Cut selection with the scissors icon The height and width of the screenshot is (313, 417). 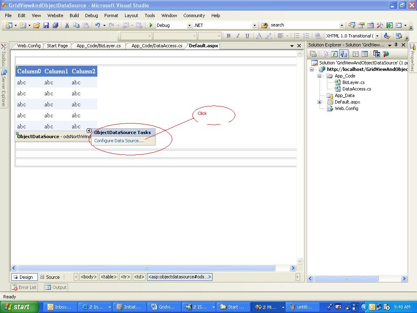(x=67, y=25)
